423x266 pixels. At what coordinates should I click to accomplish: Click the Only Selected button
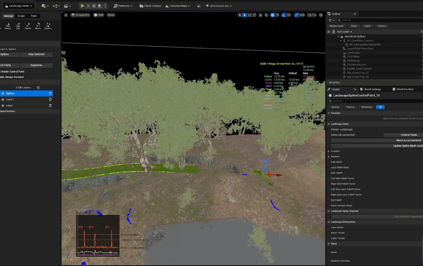point(36,54)
